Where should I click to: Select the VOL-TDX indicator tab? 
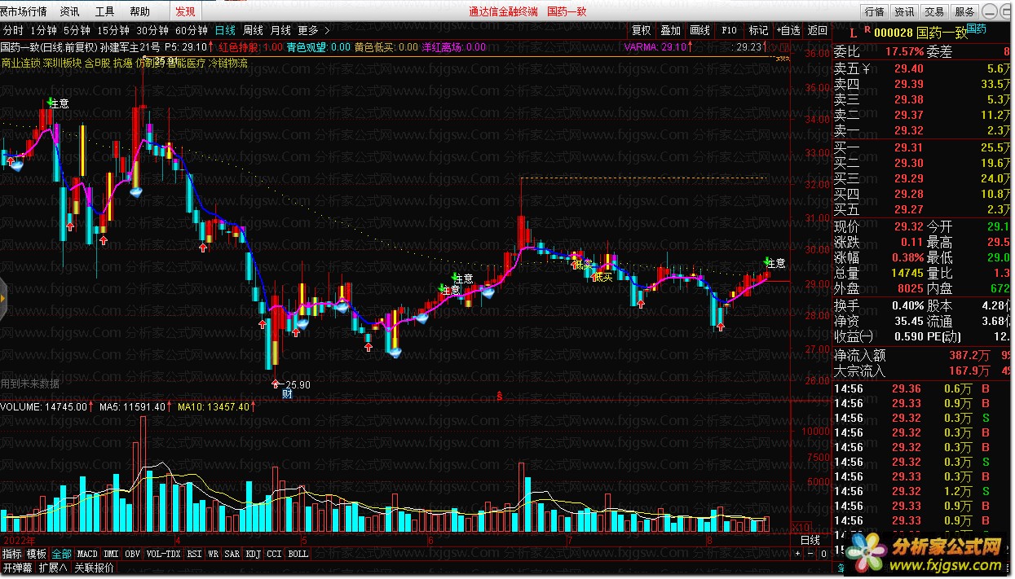coord(163,553)
